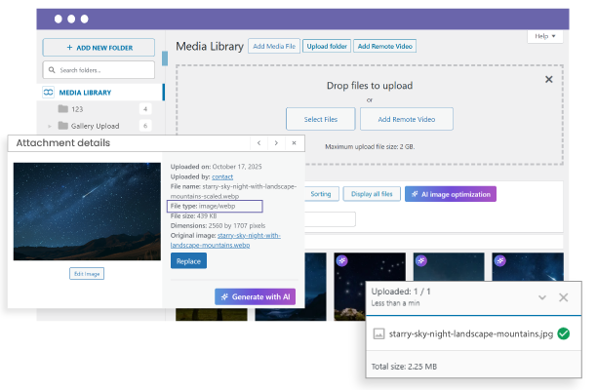Image resolution: width=597 pixels, height=390 pixels.
Task: Click the AI badge on the constellation thumbnail
Action: pos(342,260)
